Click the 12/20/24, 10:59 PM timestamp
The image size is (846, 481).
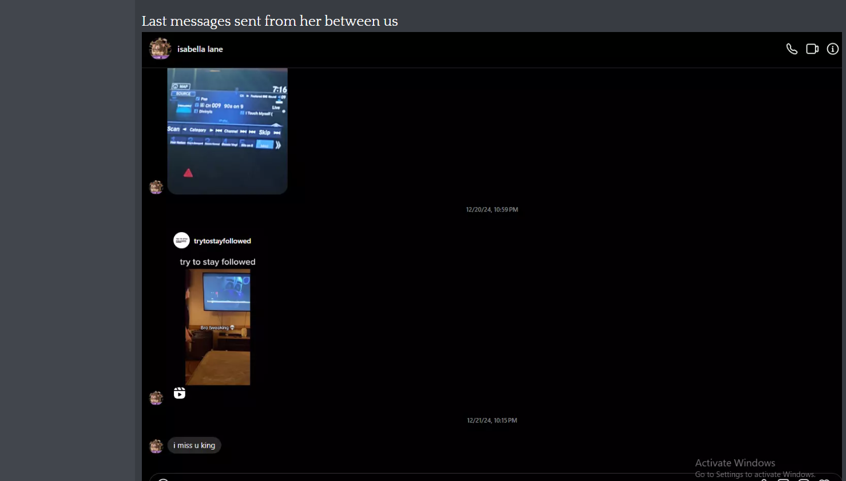point(492,210)
